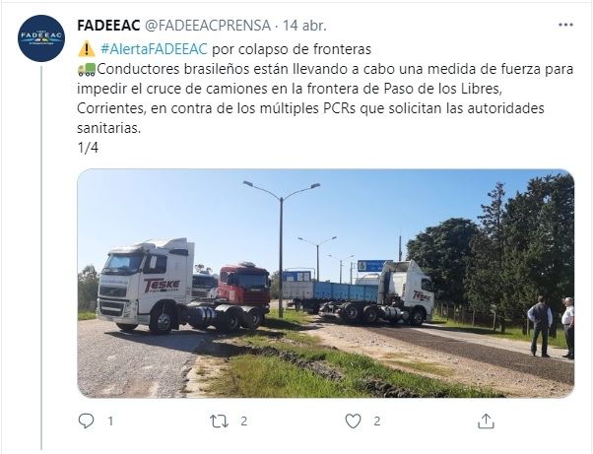Image resolution: width=593 pixels, height=454 pixels.
Task: Click the green truck emoji
Action: click(87, 69)
